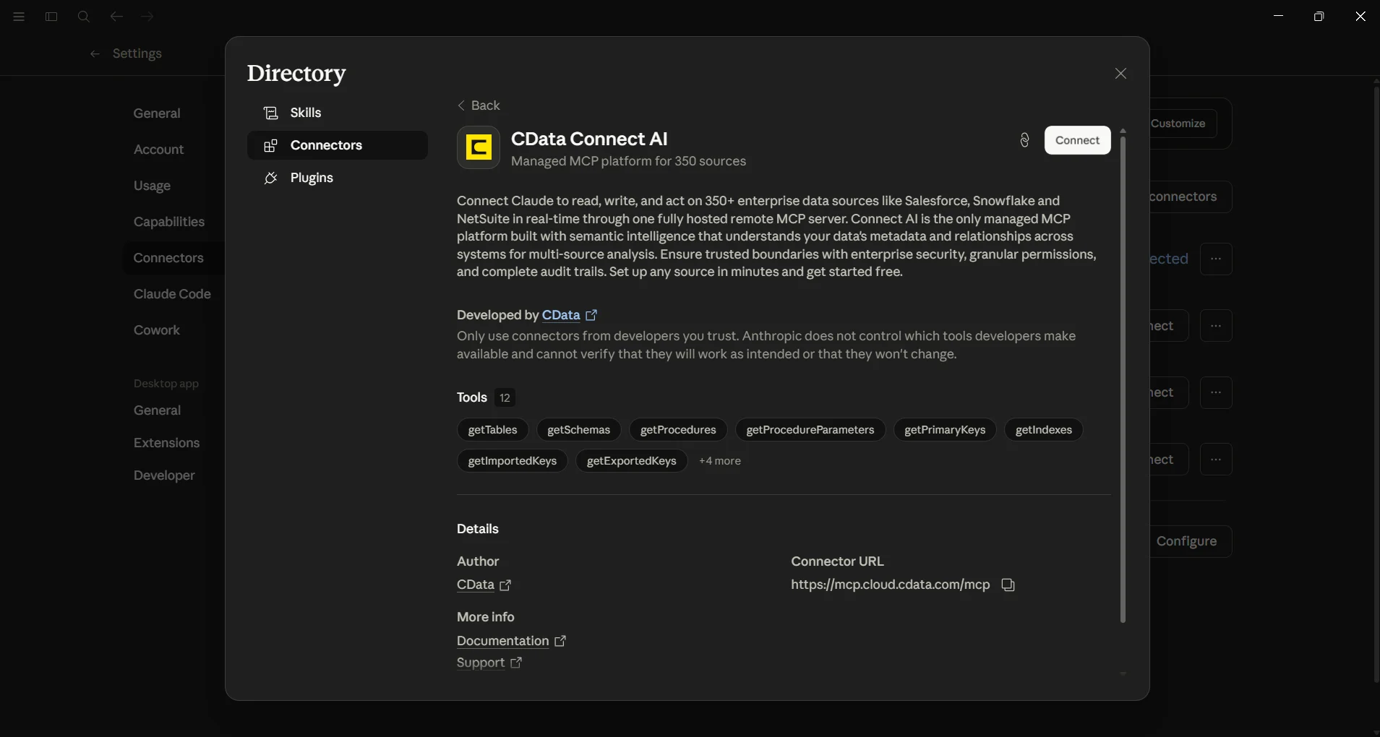Click external-link icon next to Developed by CData
1380x737 pixels.
pyautogui.click(x=591, y=315)
